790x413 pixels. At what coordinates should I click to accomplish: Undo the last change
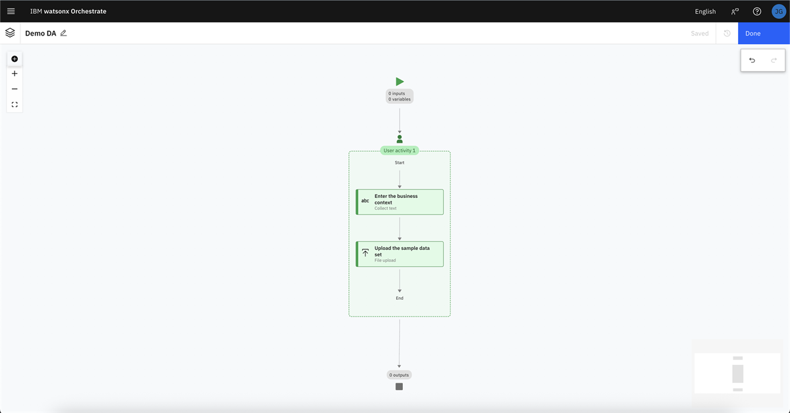click(752, 61)
